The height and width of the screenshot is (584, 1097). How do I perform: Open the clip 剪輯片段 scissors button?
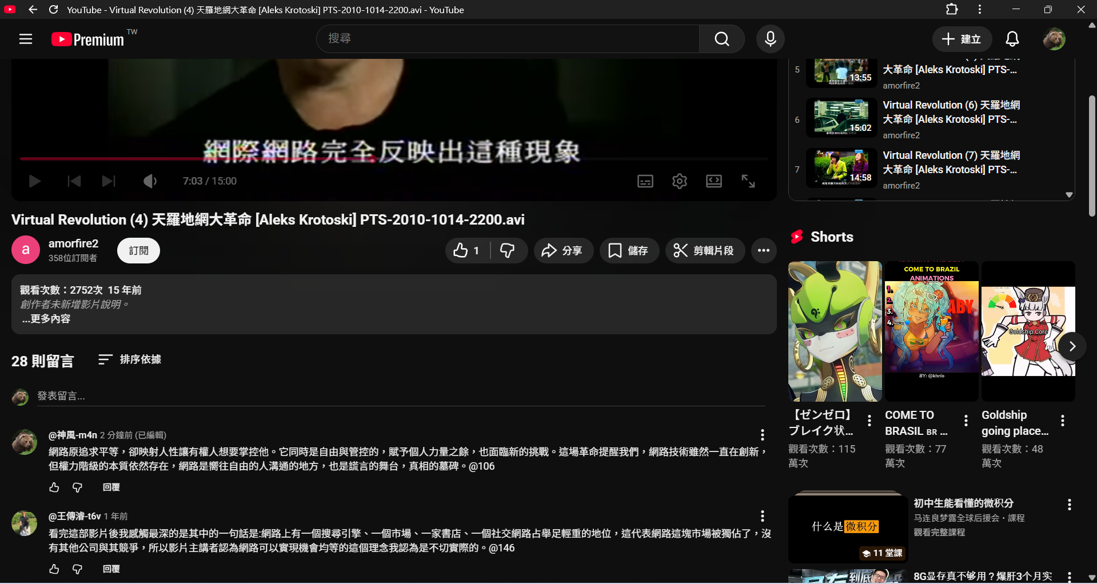coord(704,250)
